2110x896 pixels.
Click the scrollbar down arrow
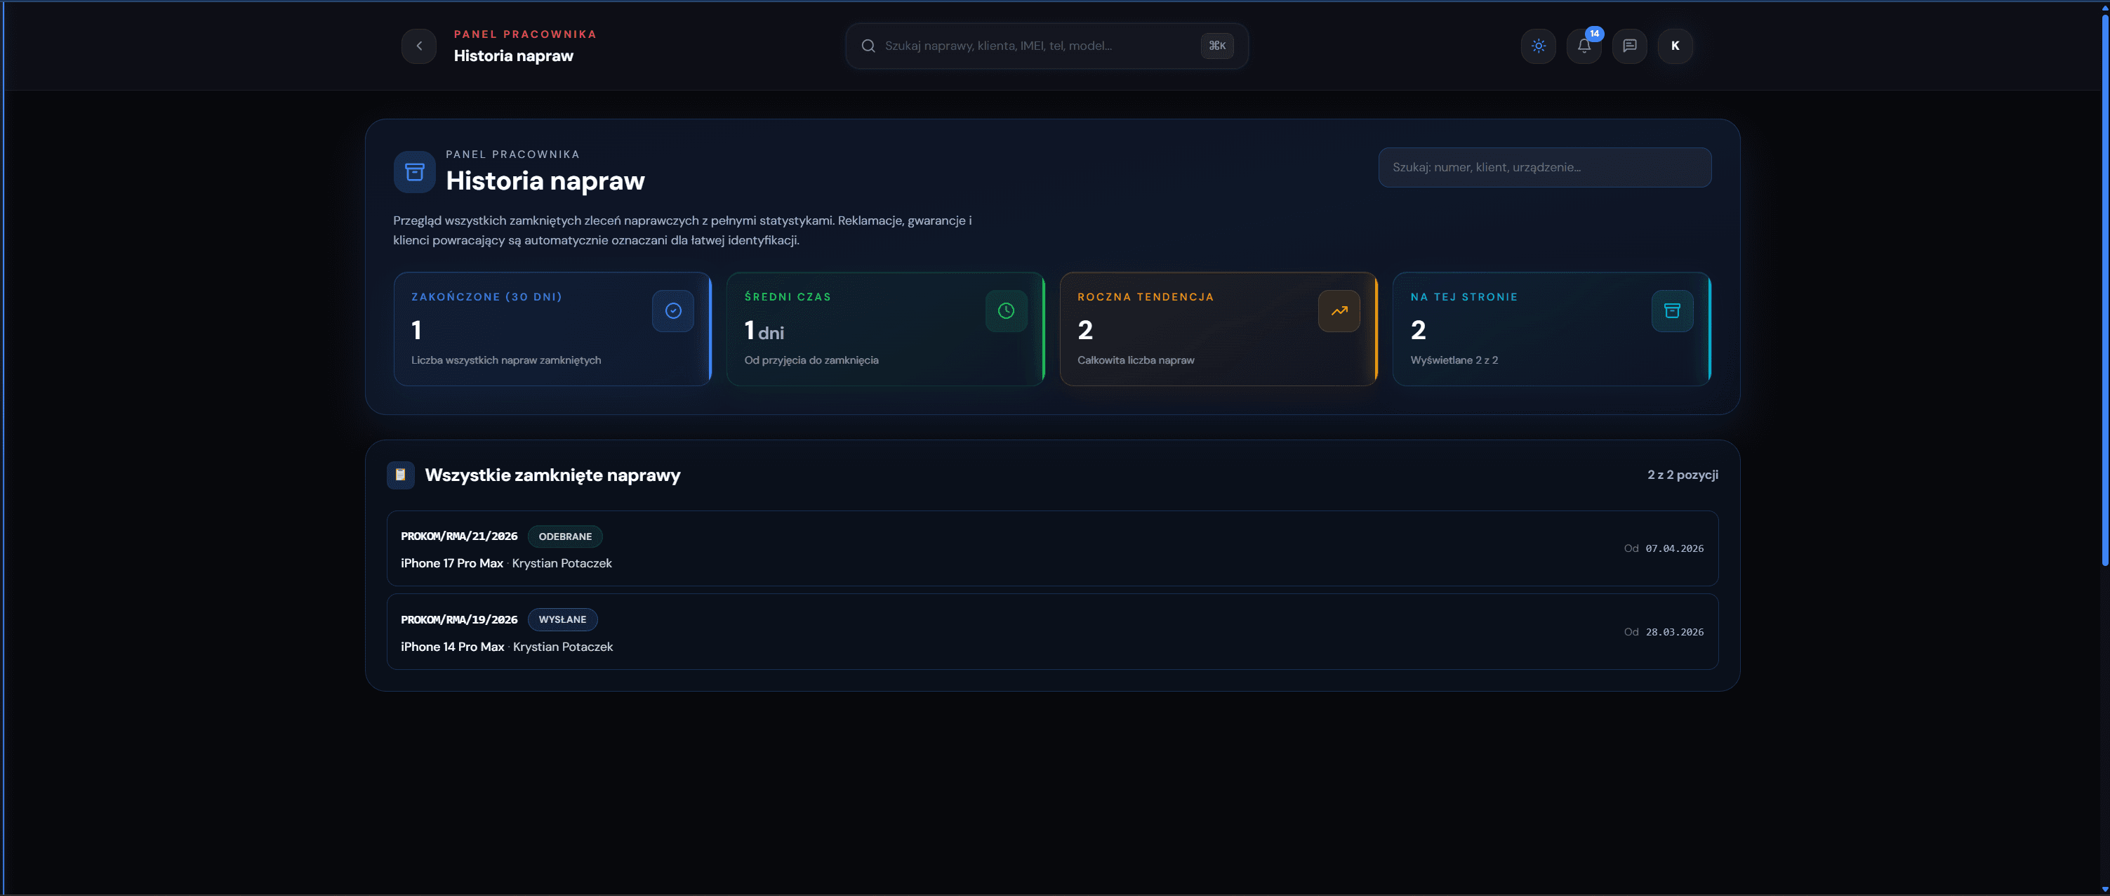(2104, 890)
